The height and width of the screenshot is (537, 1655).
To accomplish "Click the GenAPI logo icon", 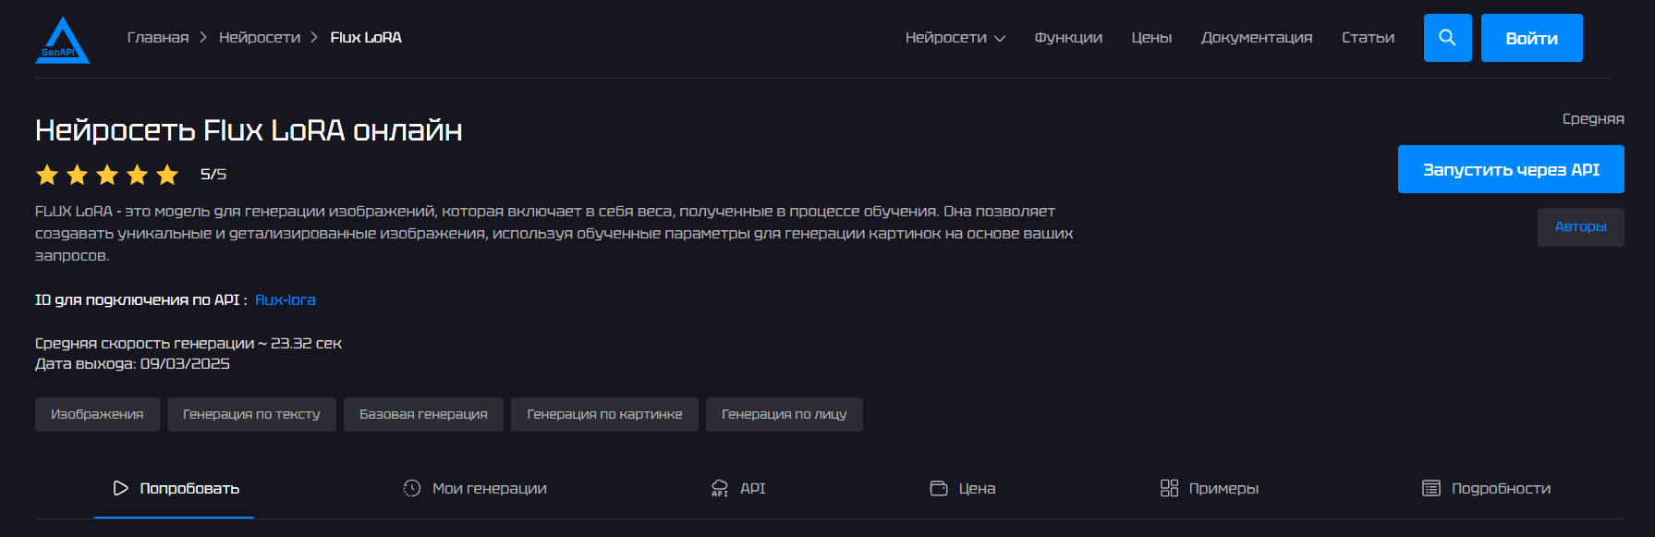I will coord(62,41).
